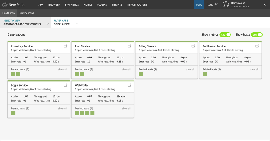The height and width of the screenshot is (141, 270).
Task: Click Login Service throughput 10 rpm
Action: (56, 97)
